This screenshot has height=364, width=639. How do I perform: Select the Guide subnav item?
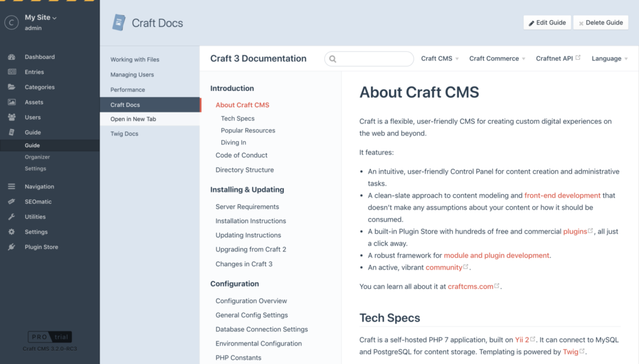click(50, 146)
